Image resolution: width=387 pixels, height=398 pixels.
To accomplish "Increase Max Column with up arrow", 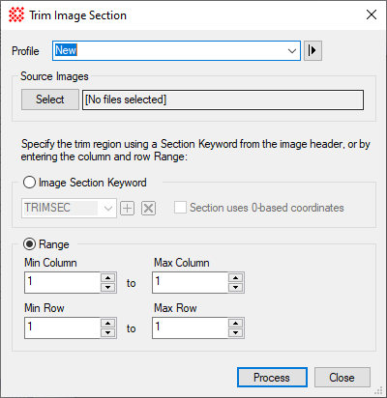I will coord(235,278).
